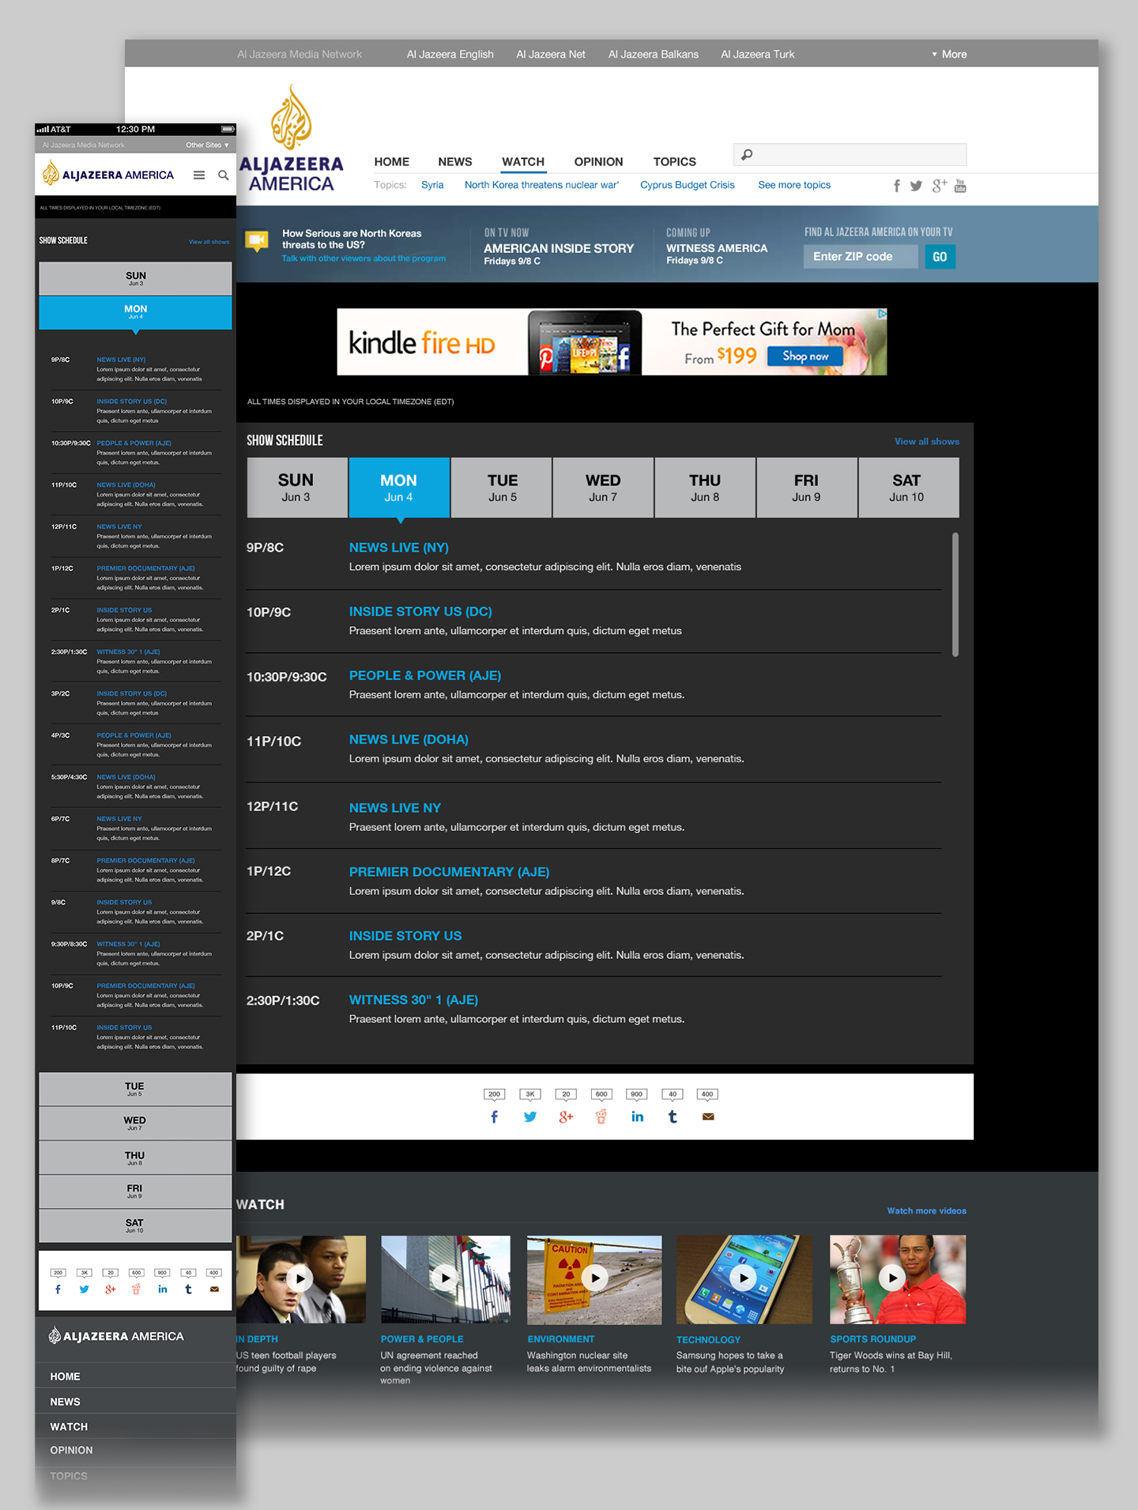Screen dimensions: 1138x1510
Task: Play the Environment nuclear site video
Action: [x=595, y=1278]
